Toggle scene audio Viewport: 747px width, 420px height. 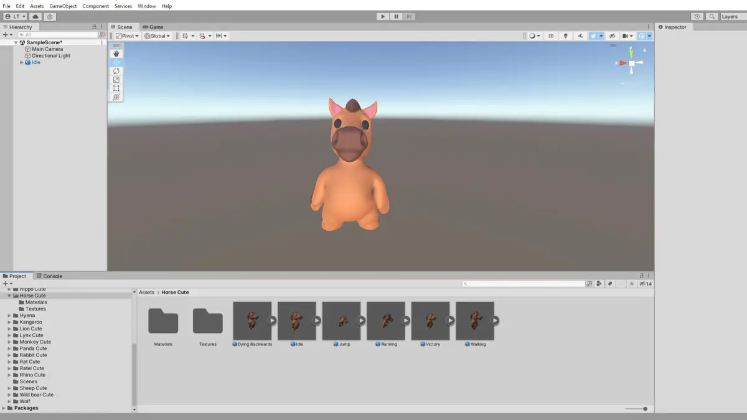point(581,36)
